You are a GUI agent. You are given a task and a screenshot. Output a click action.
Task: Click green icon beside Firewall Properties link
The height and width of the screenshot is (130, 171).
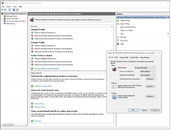click(x=32, y=69)
